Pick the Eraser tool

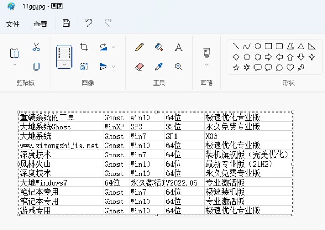tap(139, 67)
